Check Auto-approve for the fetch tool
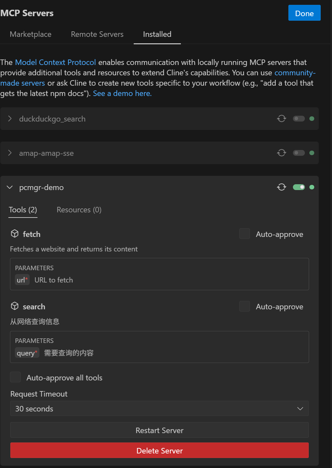Screen dimensions: 332x468 click(x=244, y=234)
